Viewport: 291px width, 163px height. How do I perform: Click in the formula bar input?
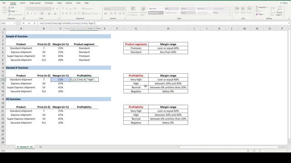163,23
